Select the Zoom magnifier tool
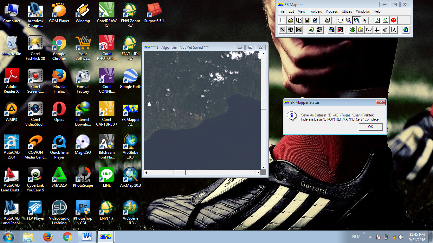The height and width of the screenshot is (243, 433). point(348,20)
